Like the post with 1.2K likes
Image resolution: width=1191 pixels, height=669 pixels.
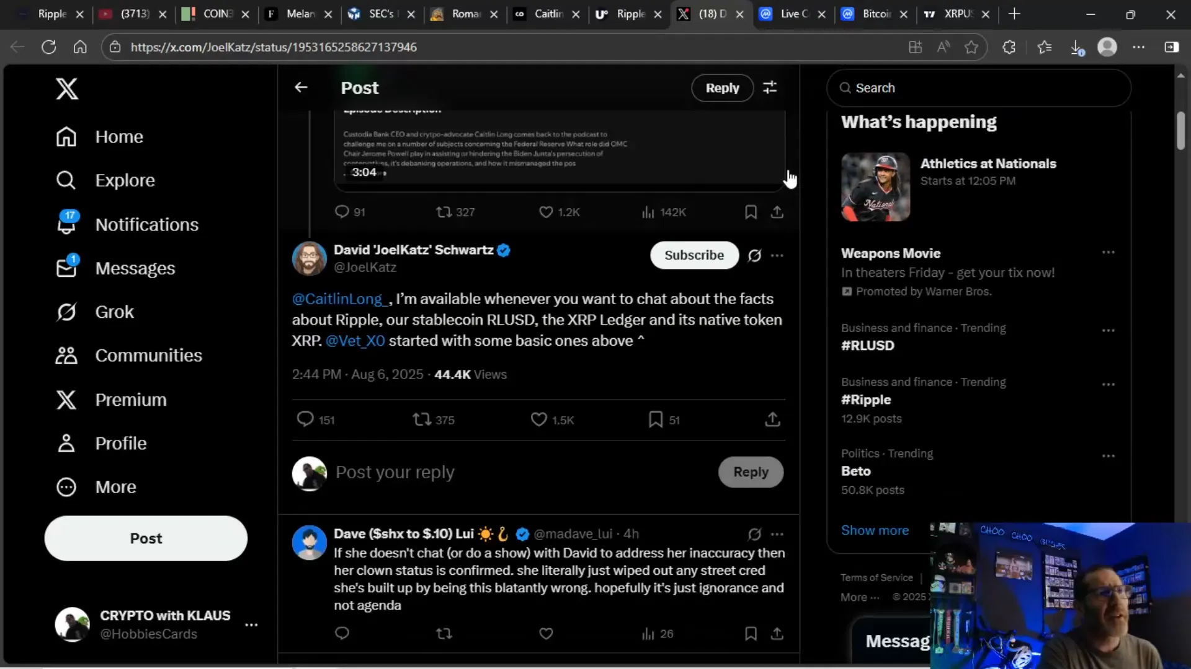coord(559,212)
